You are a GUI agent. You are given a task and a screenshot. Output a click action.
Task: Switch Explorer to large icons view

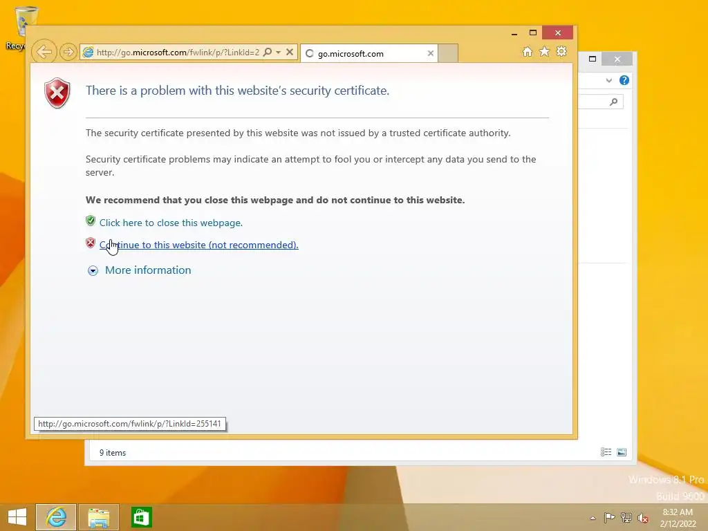[x=622, y=452]
